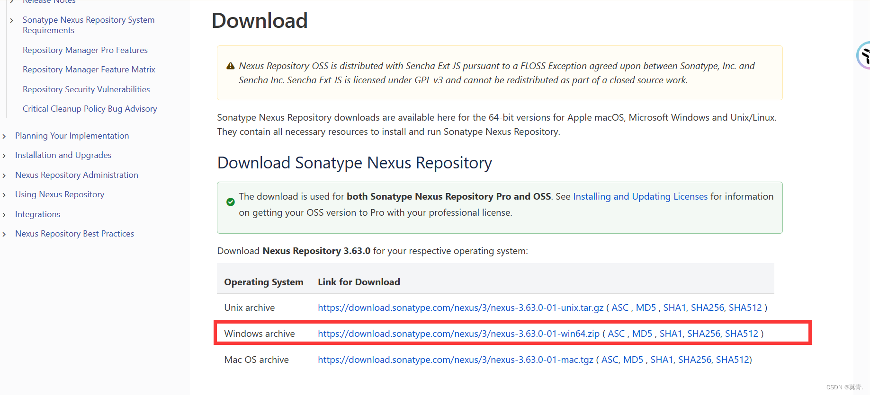Click ASC link for Unix archive

620,307
